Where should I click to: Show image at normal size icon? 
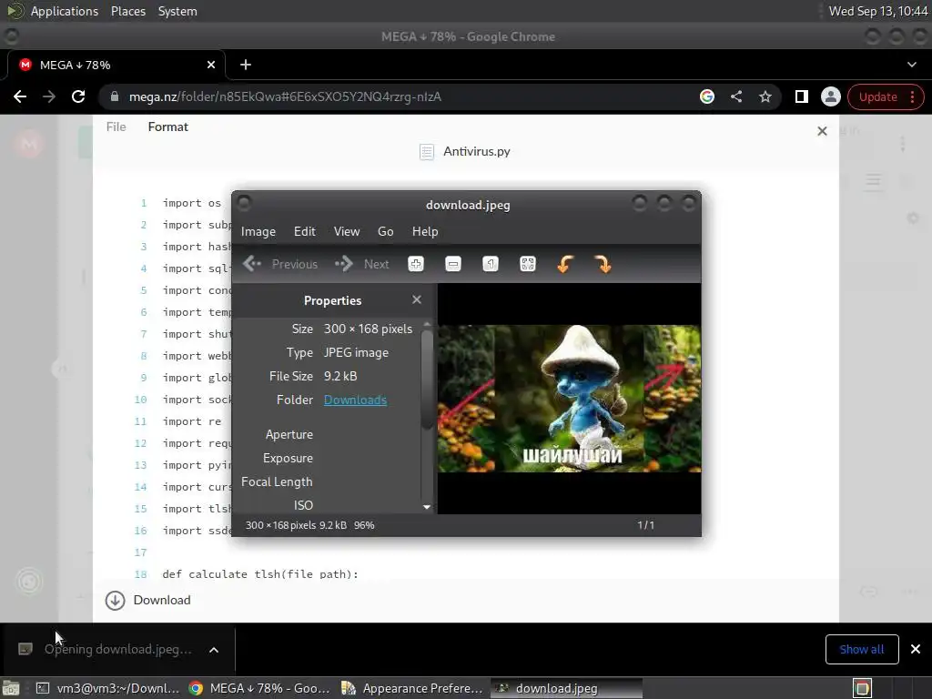[491, 264]
